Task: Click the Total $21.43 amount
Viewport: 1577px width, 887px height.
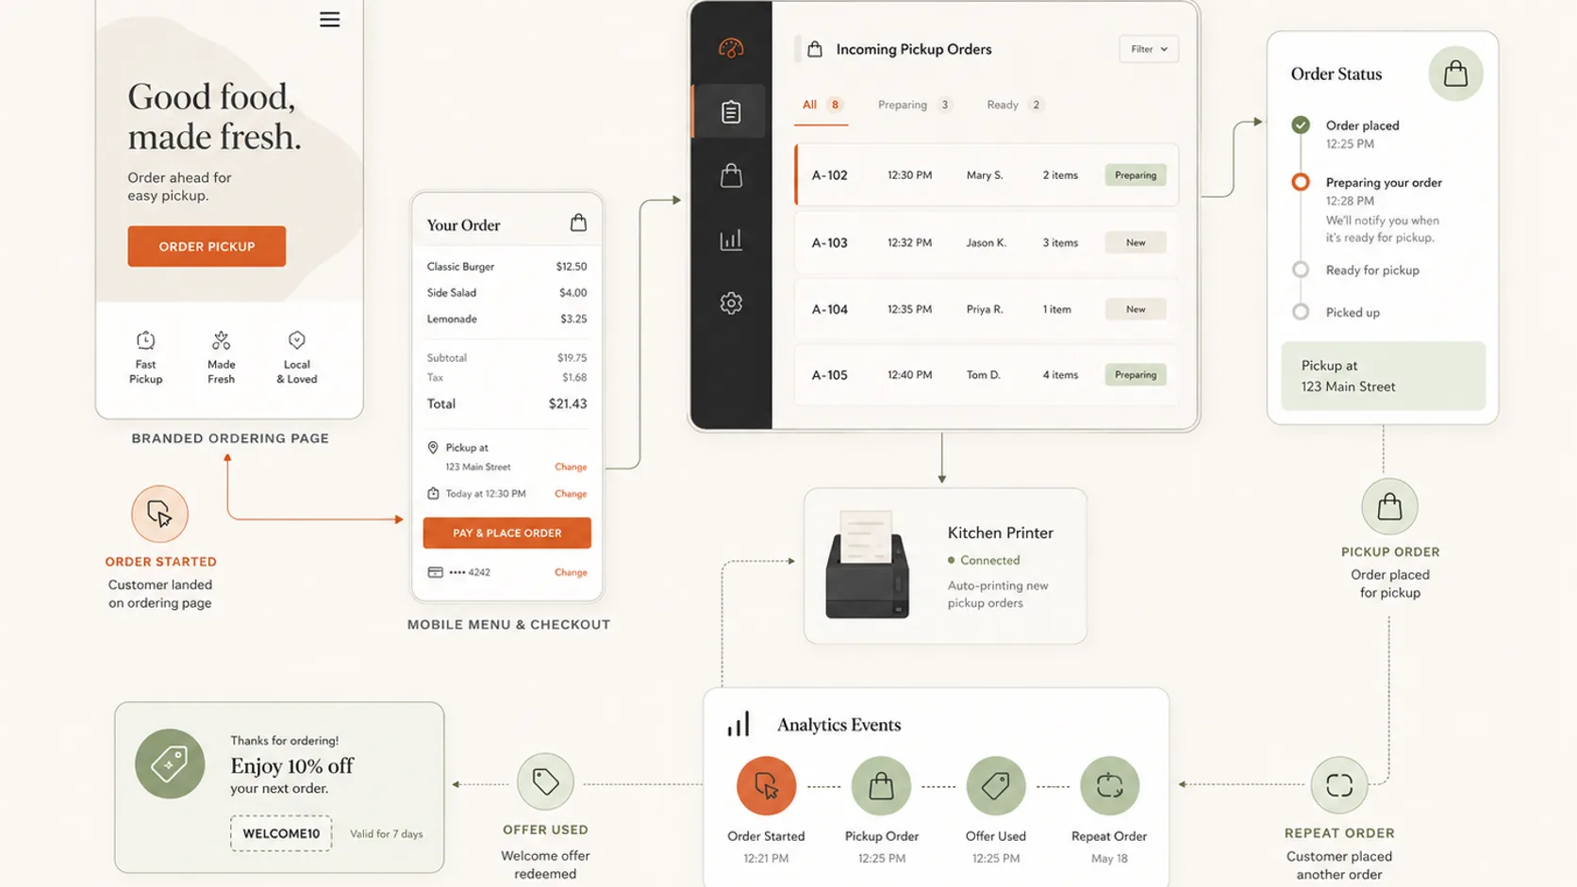Action: (x=568, y=403)
